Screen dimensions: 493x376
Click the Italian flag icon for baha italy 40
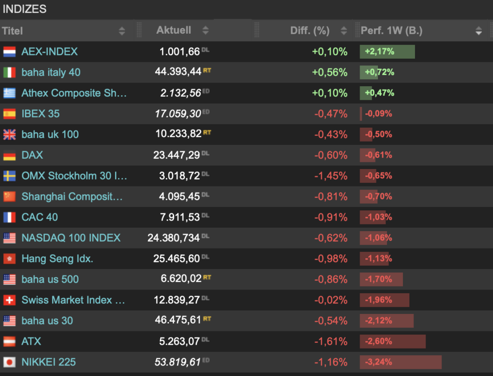point(10,72)
